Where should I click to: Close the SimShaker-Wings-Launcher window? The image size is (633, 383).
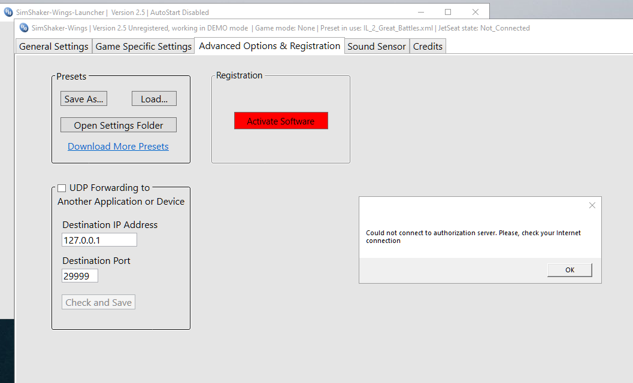coord(475,12)
